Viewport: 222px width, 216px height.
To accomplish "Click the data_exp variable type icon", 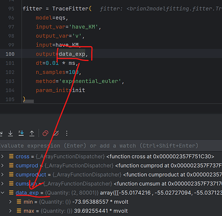I will [x=11, y=192].
